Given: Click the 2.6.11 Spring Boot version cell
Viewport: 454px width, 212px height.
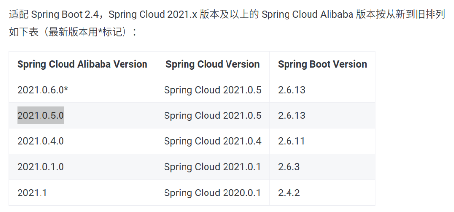Looking at the screenshot, I should pos(322,141).
